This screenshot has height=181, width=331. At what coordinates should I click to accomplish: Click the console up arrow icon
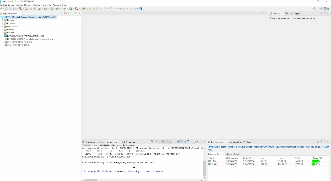[159, 142]
